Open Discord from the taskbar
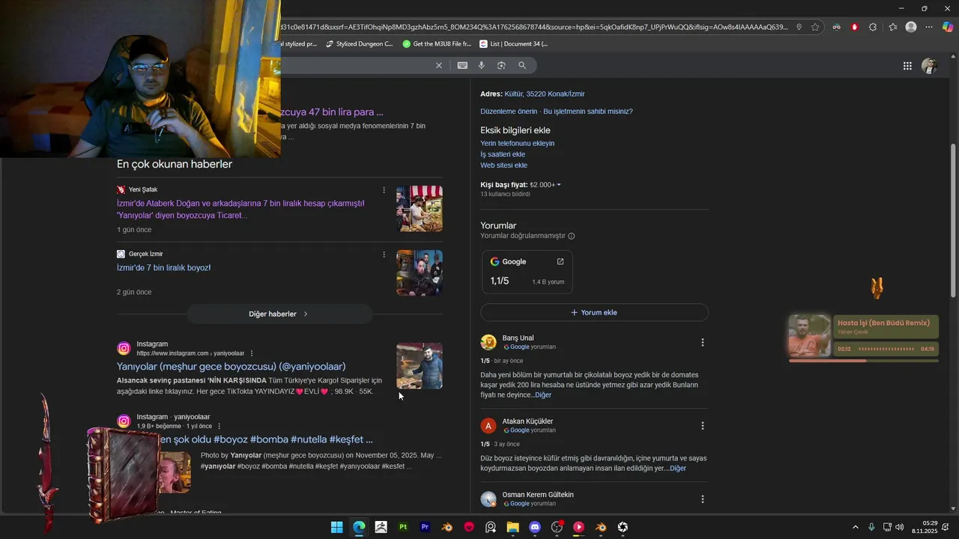This screenshot has width=959, height=539. click(535, 527)
